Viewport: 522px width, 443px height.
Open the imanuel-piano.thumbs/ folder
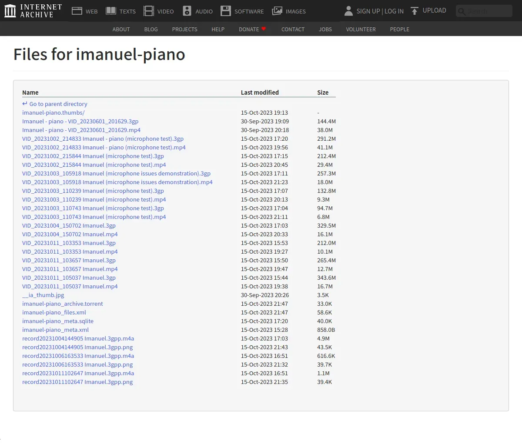(54, 112)
